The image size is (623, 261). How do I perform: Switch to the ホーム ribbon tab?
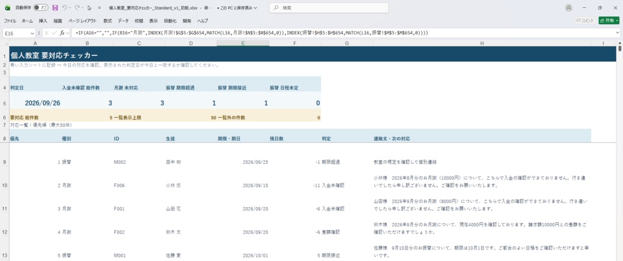pos(27,21)
